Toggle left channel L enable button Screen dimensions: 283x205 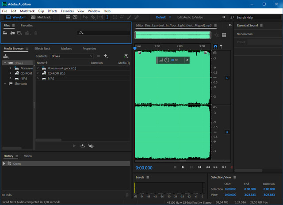click(x=227, y=78)
